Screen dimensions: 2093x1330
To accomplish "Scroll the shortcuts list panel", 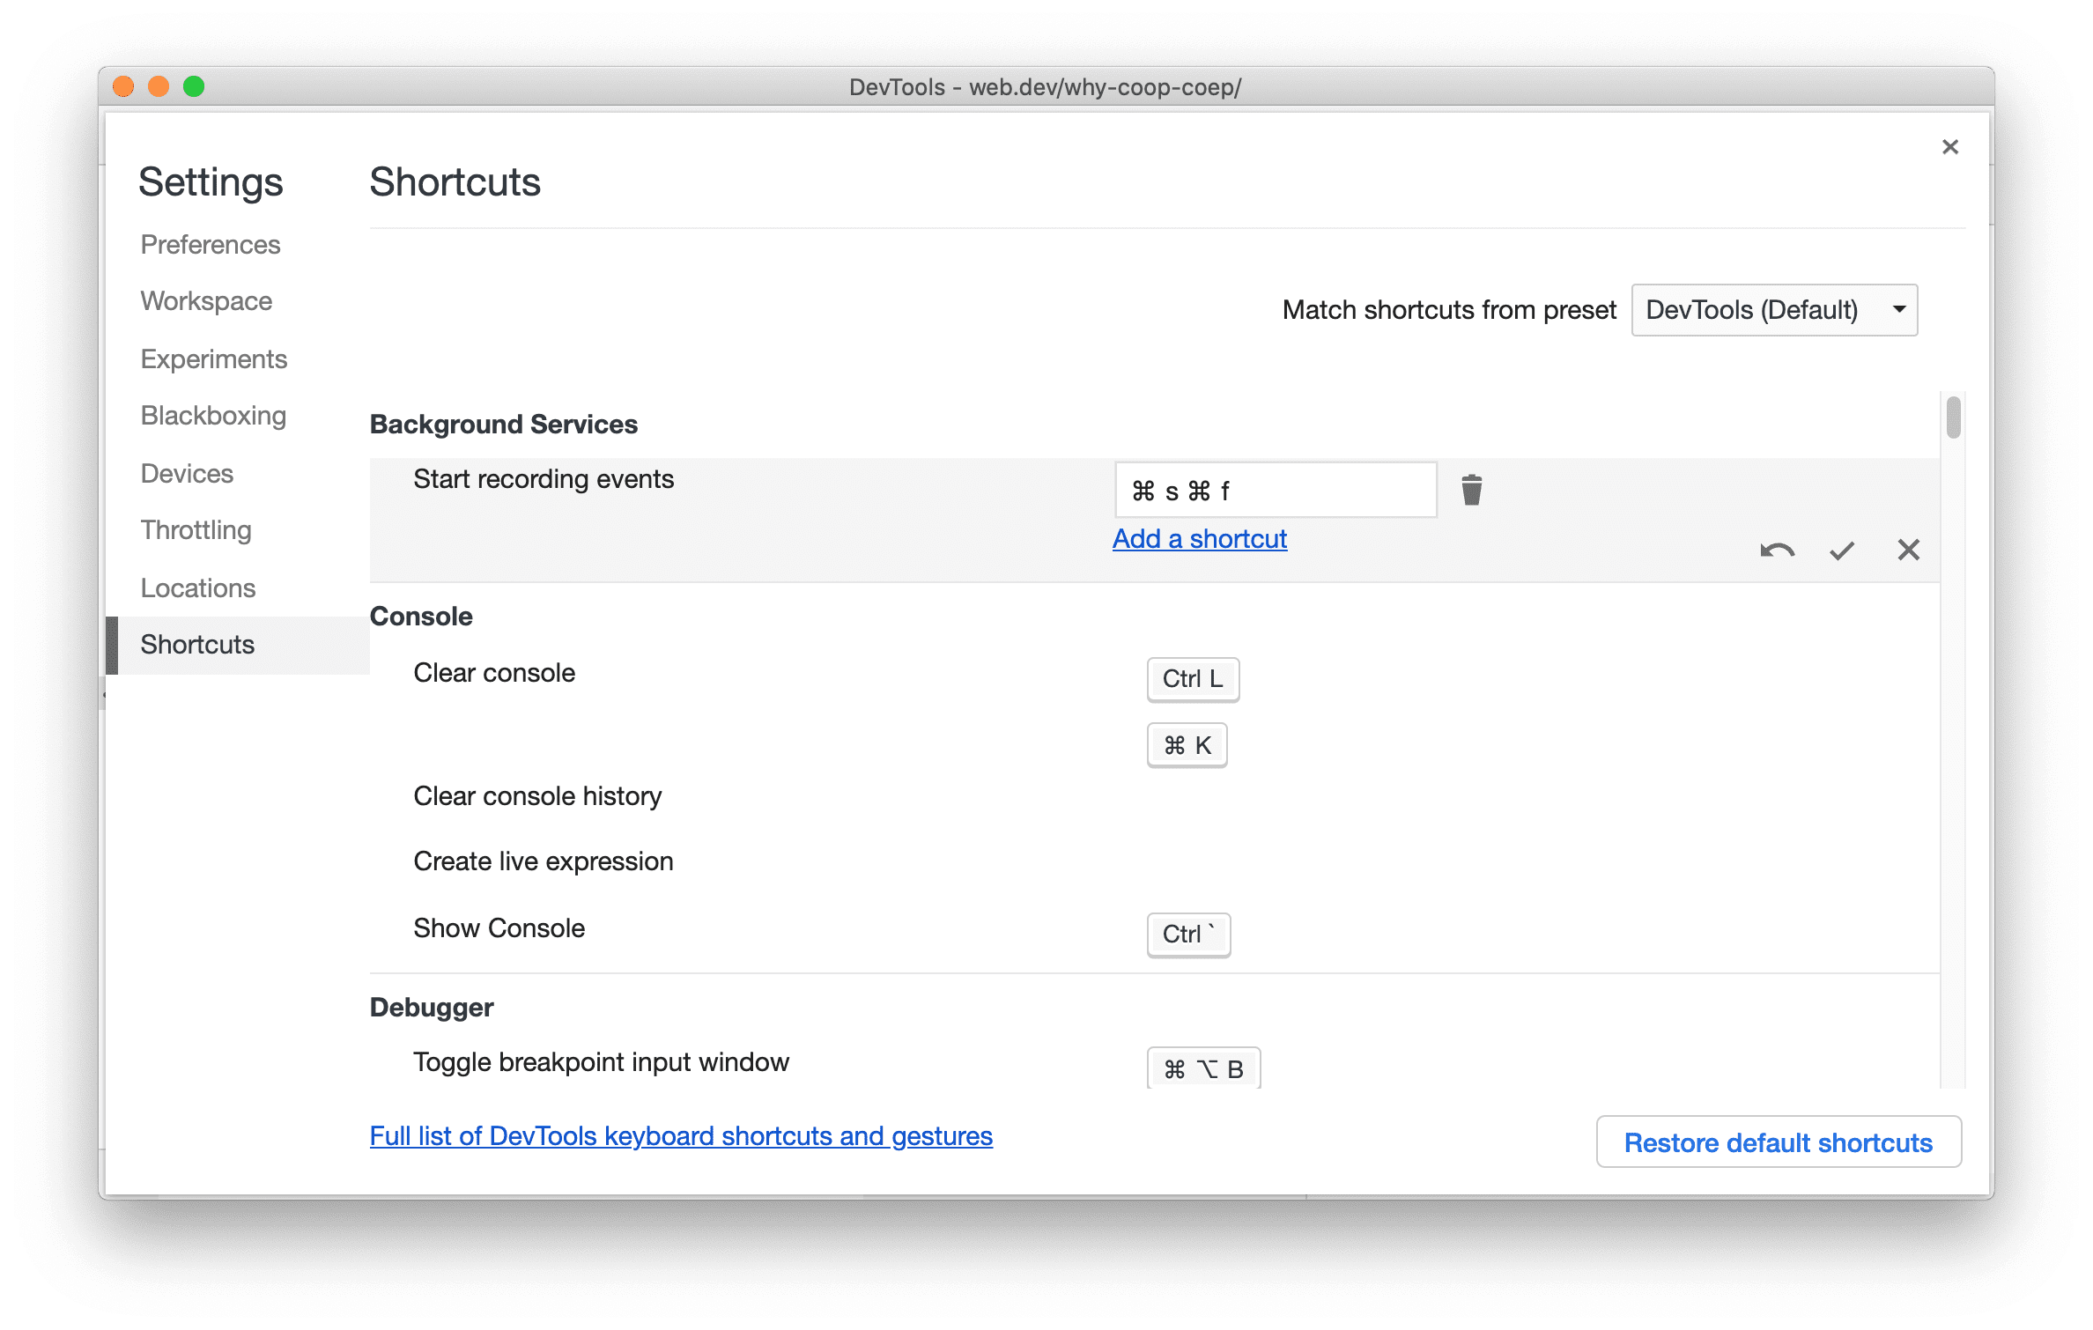I will point(1954,442).
